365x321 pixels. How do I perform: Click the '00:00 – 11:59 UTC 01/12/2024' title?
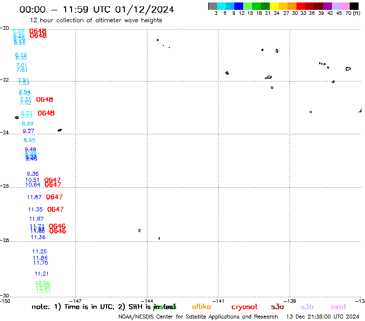97,9
